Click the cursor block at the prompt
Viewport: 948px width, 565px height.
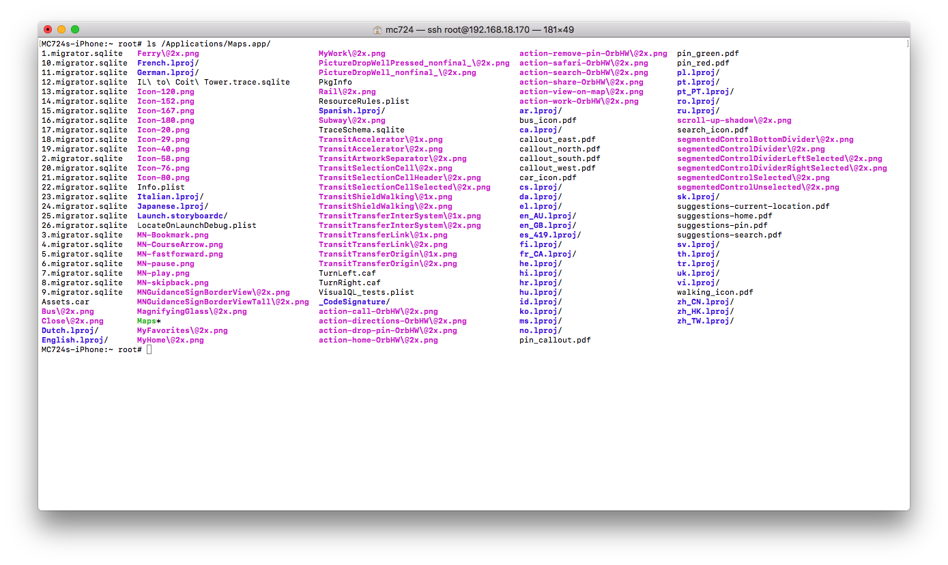pos(149,349)
